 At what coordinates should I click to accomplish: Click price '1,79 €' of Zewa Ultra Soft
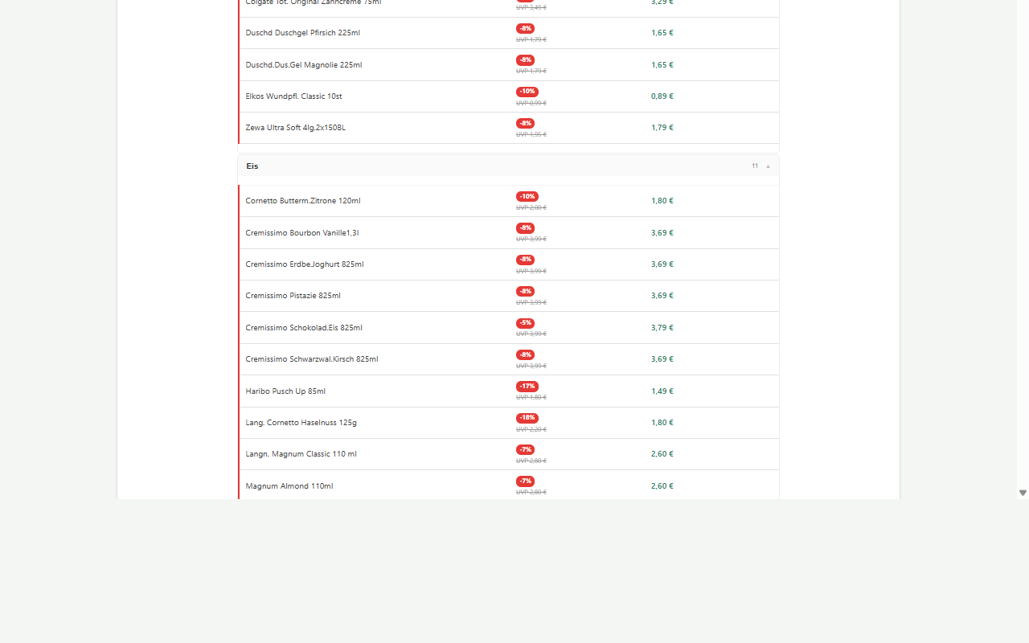point(662,128)
